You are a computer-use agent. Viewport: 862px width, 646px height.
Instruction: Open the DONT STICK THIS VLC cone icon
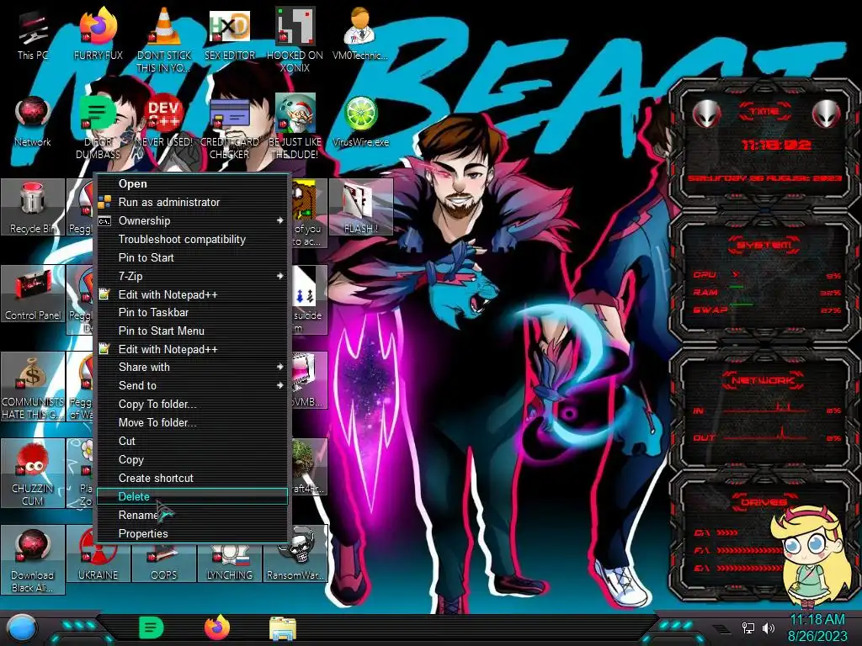pyautogui.click(x=164, y=40)
